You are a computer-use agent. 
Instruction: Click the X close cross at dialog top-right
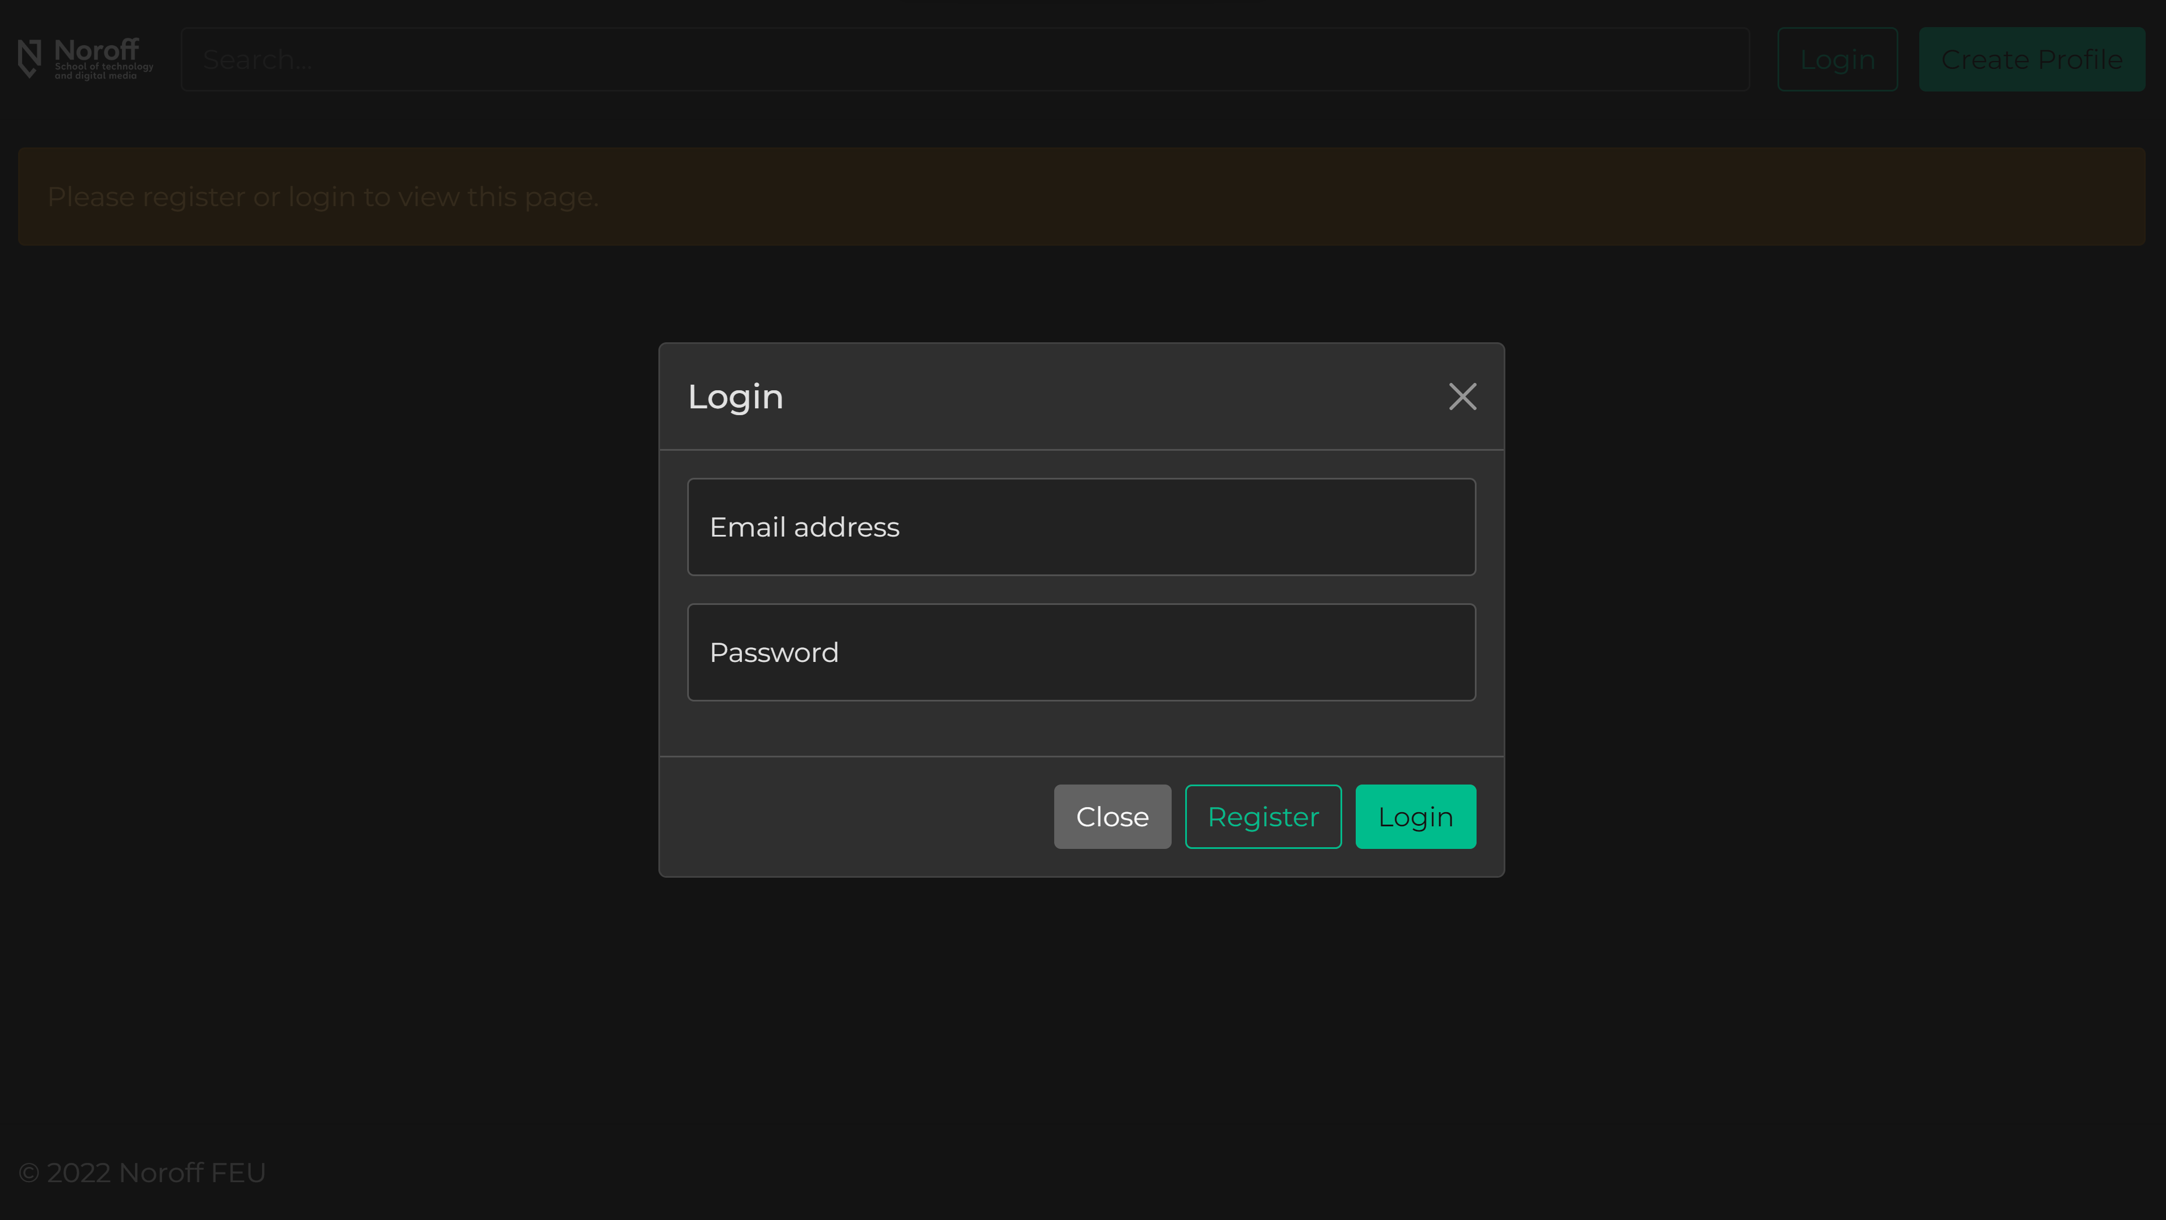tap(1462, 396)
